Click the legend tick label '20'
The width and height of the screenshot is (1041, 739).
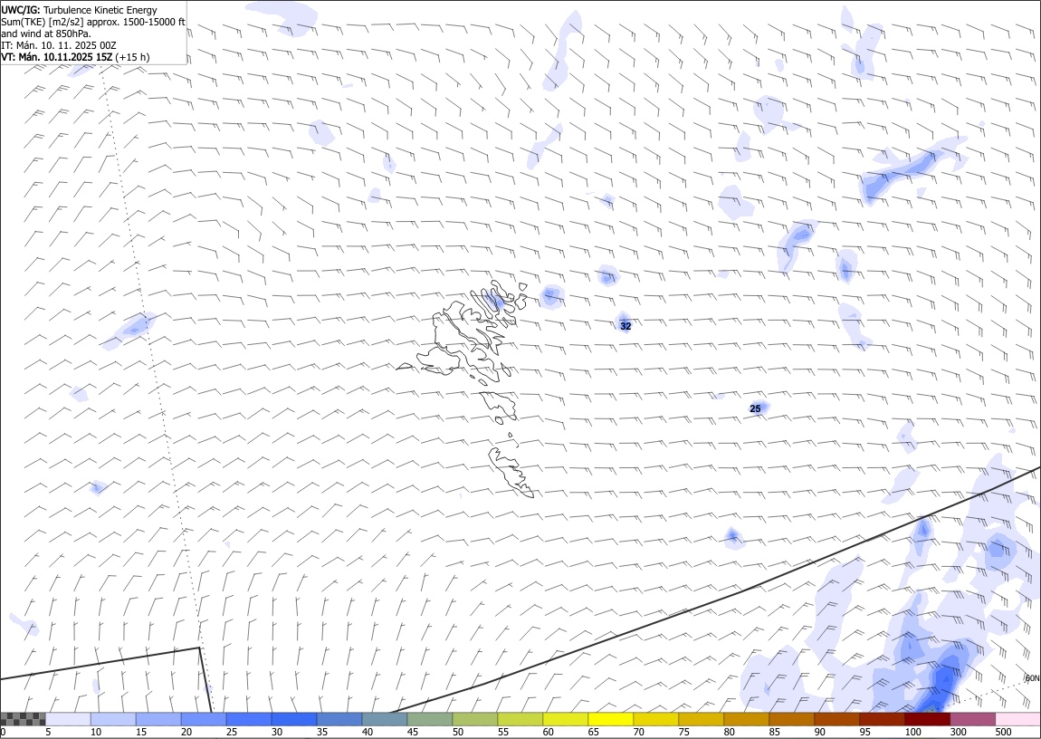186,732
